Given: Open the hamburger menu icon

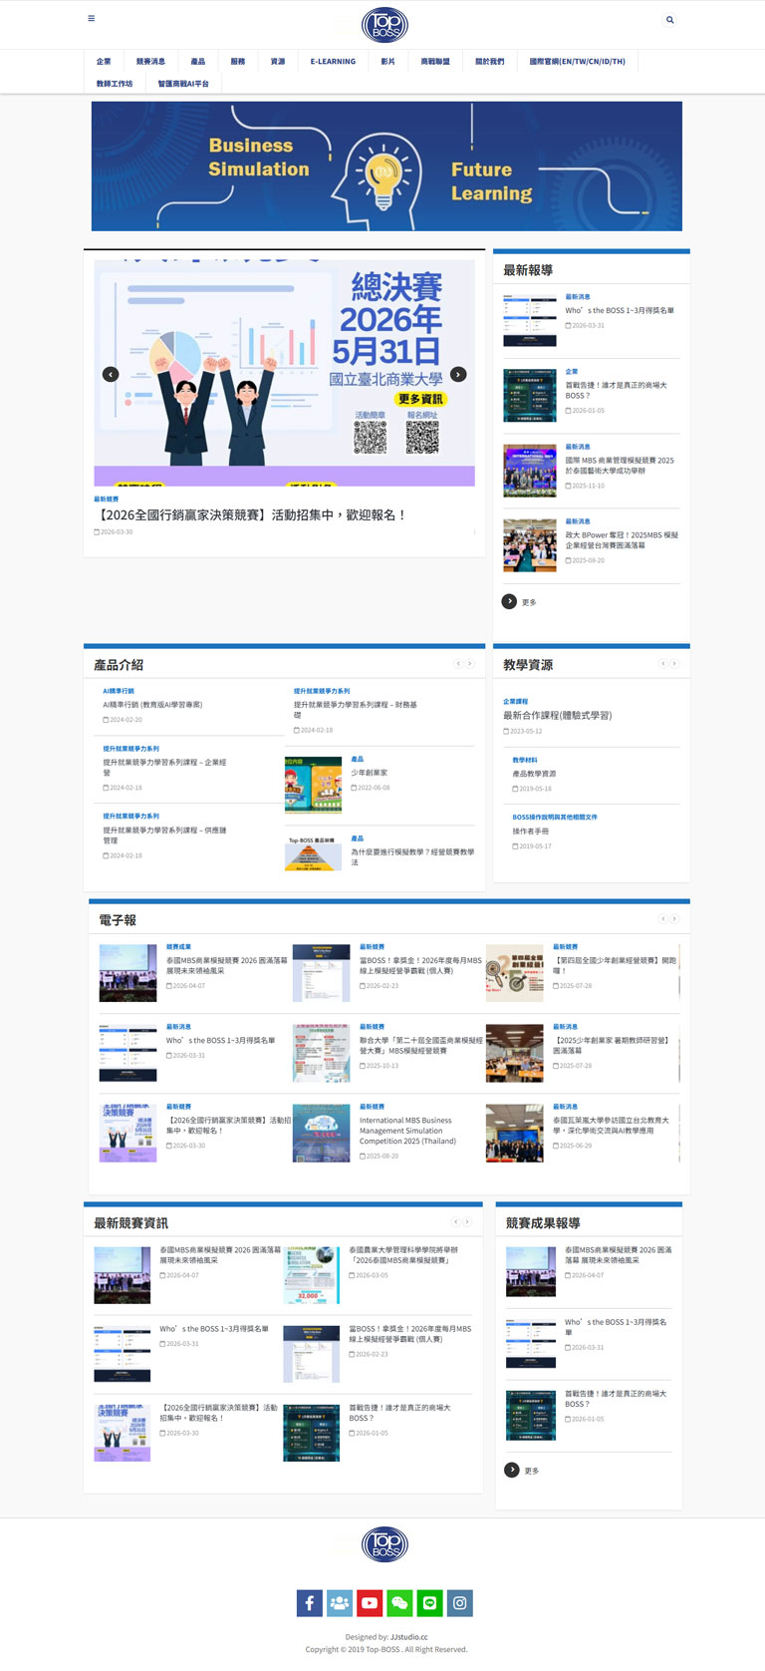Looking at the screenshot, I should (92, 19).
